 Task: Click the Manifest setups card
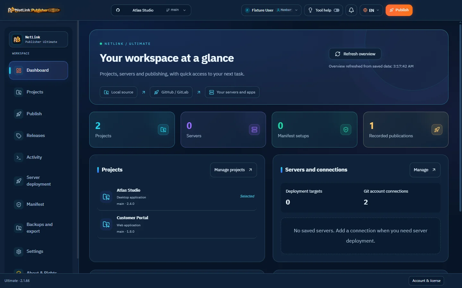pos(314,130)
